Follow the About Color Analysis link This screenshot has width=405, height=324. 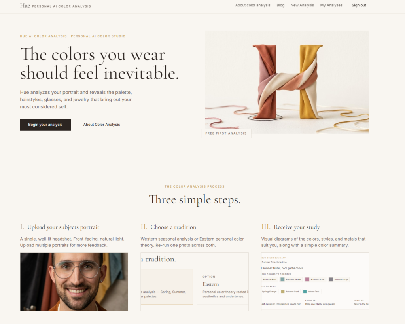point(102,125)
